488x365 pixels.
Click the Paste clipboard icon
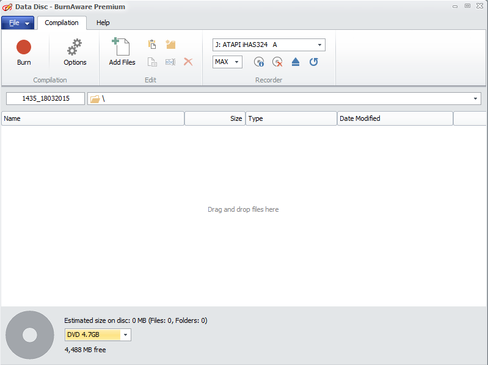pyautogui.click(x=152, y=45)
